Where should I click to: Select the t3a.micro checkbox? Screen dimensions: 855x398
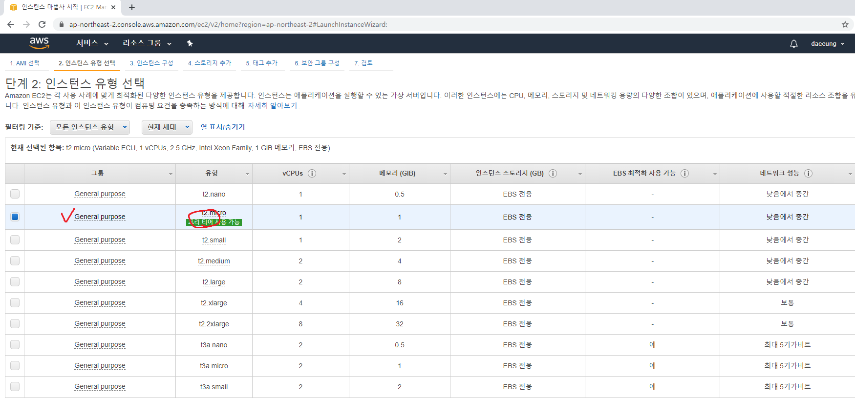[x=15, y=365]
